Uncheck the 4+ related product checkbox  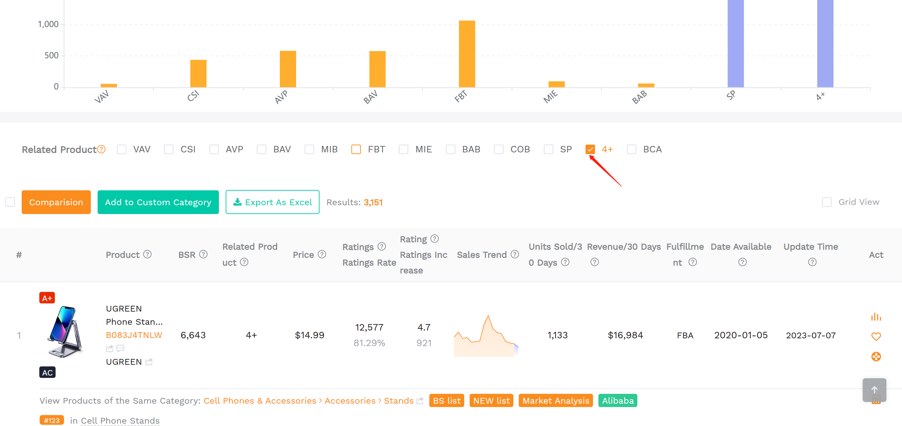point(590,149)
